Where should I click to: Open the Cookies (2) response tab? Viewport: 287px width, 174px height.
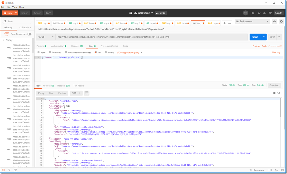48,86
